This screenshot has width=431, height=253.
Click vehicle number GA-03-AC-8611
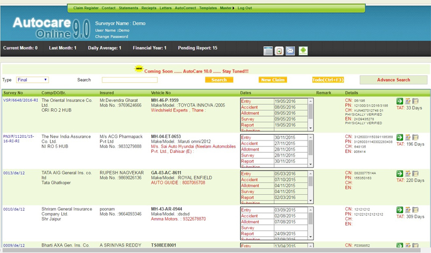(166, 173)
